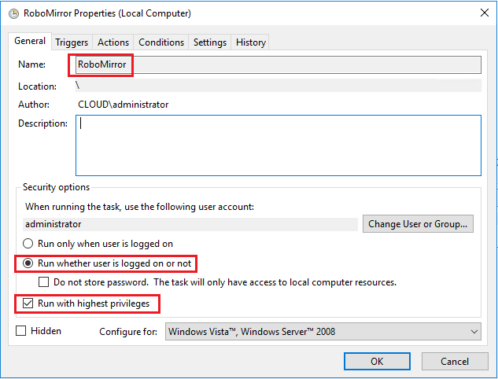Open the Actions tab
The height and width of the screenshot is (379, 498).
113,42
